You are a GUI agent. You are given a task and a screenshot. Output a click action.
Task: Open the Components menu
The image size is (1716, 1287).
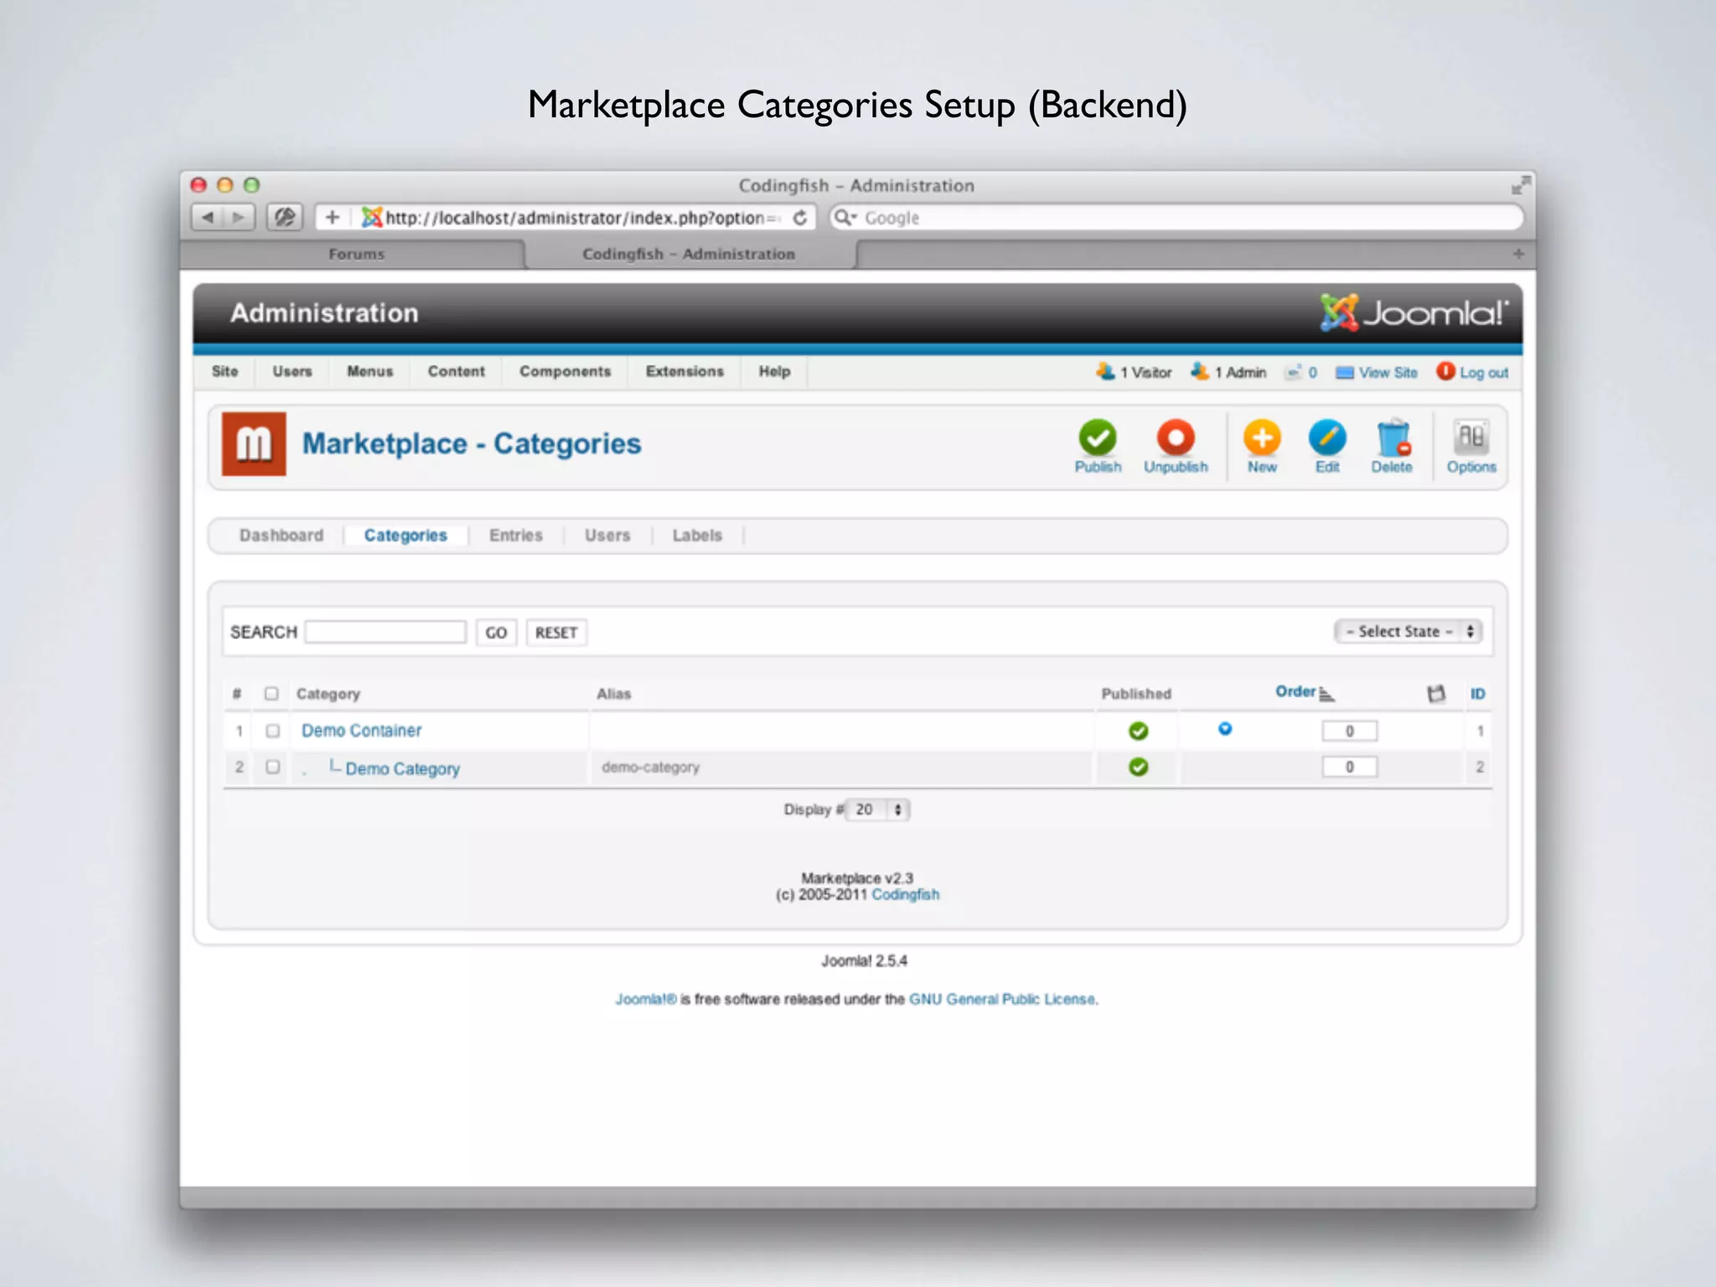pyautogui.click(x=565, y=371)
